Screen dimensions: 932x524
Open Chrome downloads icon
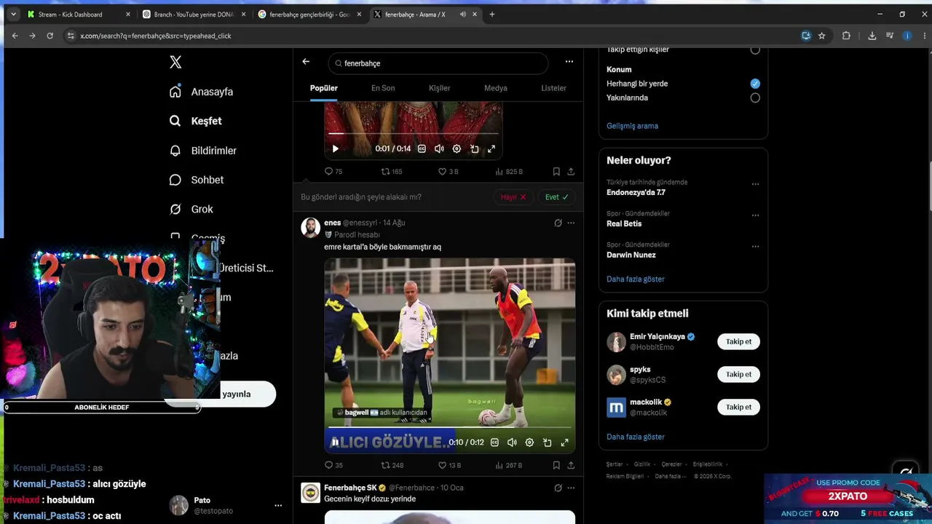point(872,36)
